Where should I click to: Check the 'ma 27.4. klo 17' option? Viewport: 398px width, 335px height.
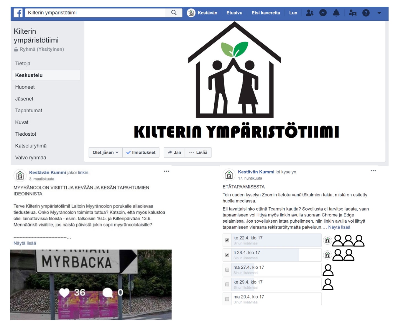click(x=227, y=270)
